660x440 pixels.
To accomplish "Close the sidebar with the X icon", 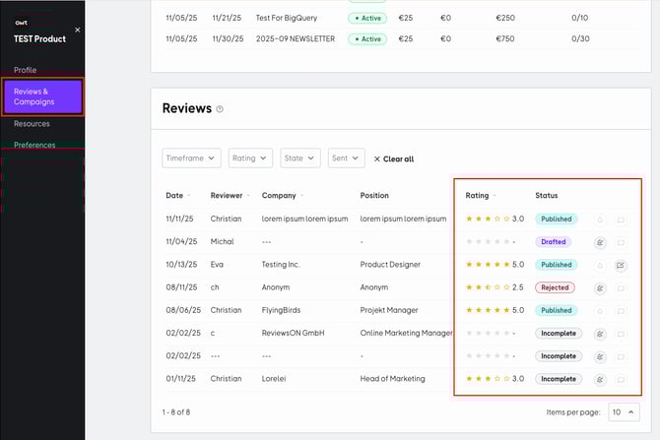I will tap(78, 30).
